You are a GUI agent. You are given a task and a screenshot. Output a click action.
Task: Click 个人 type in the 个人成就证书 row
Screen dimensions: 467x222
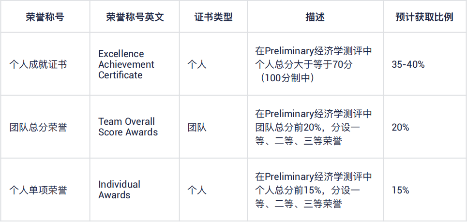coord(197,64)
